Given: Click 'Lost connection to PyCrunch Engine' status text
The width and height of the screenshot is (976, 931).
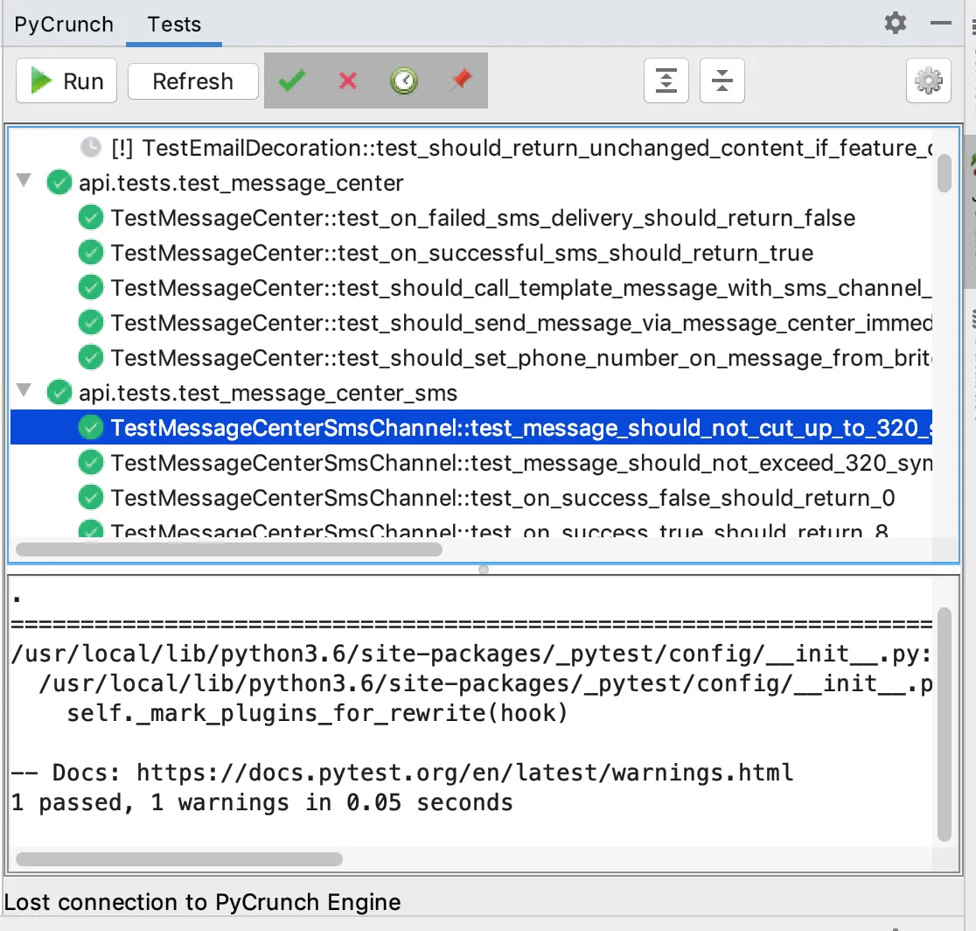Looking at the screenshot, I should (202, 902).
